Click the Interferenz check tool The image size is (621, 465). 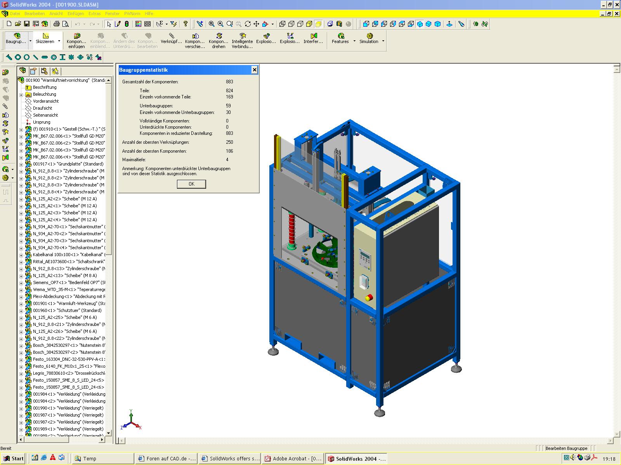coord(313,38)
